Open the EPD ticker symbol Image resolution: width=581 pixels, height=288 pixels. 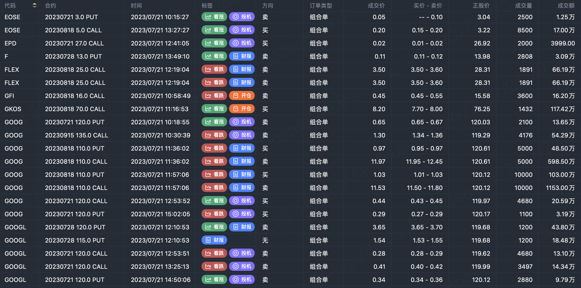10,43
